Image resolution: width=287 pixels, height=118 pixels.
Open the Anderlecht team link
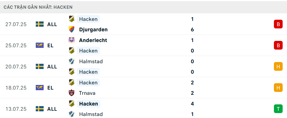93,40
